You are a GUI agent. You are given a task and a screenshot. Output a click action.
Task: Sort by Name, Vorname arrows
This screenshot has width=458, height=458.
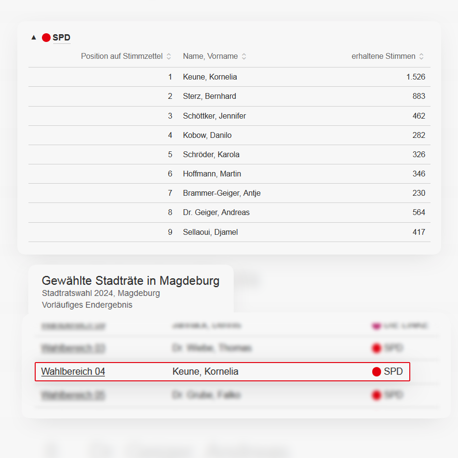(x=244, y=56)
